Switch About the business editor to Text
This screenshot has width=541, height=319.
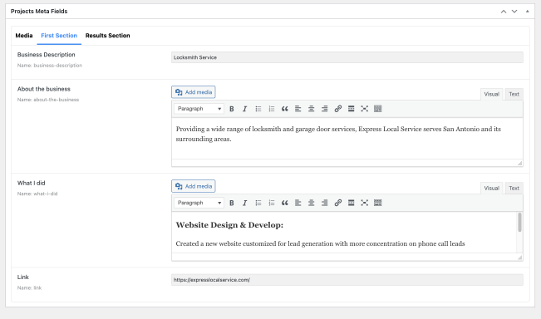click(514, 94)
